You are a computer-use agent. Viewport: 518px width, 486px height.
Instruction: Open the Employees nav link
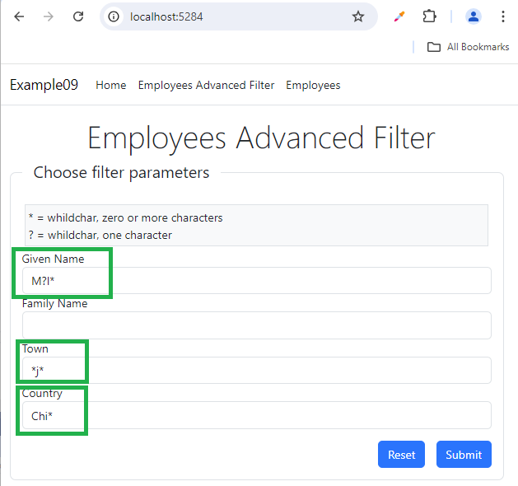(x=313, y=85)
